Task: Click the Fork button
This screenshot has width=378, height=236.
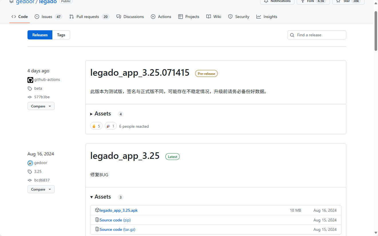Action: click(313, 2)
